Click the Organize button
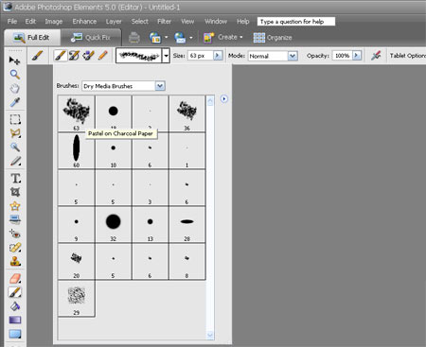Viewport: 426px width, 347px height. (273, 38)
